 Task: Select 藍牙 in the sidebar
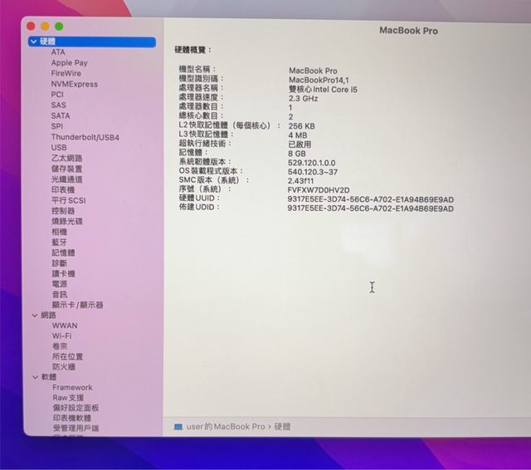(x=59, y=242)
